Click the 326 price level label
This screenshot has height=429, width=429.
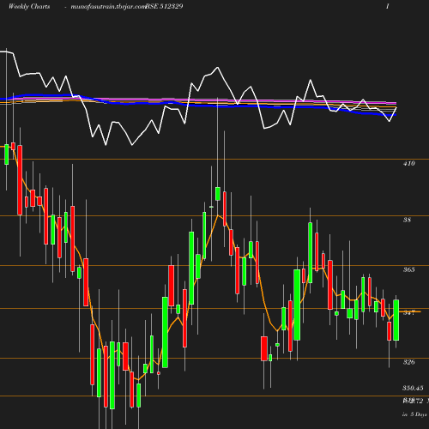click(408, 362)
